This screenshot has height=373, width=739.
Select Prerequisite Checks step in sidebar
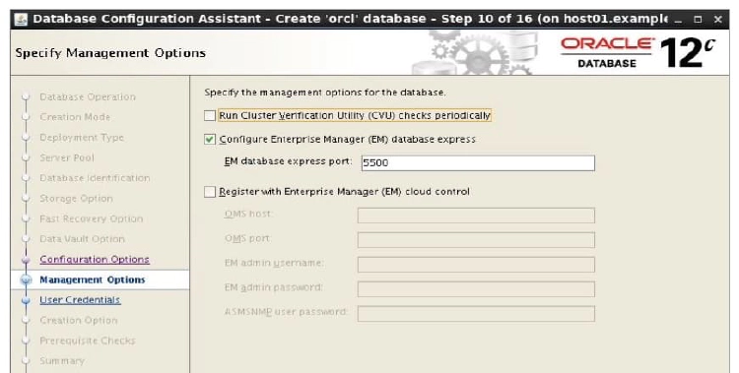pyautogui.click(x=87, y=341)
